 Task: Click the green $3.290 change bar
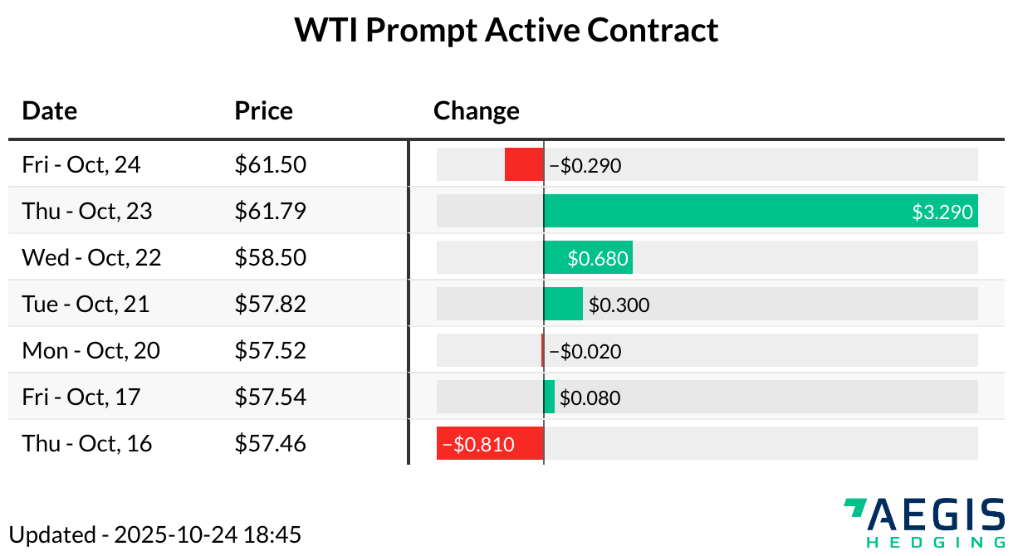(x=760, y=211)
